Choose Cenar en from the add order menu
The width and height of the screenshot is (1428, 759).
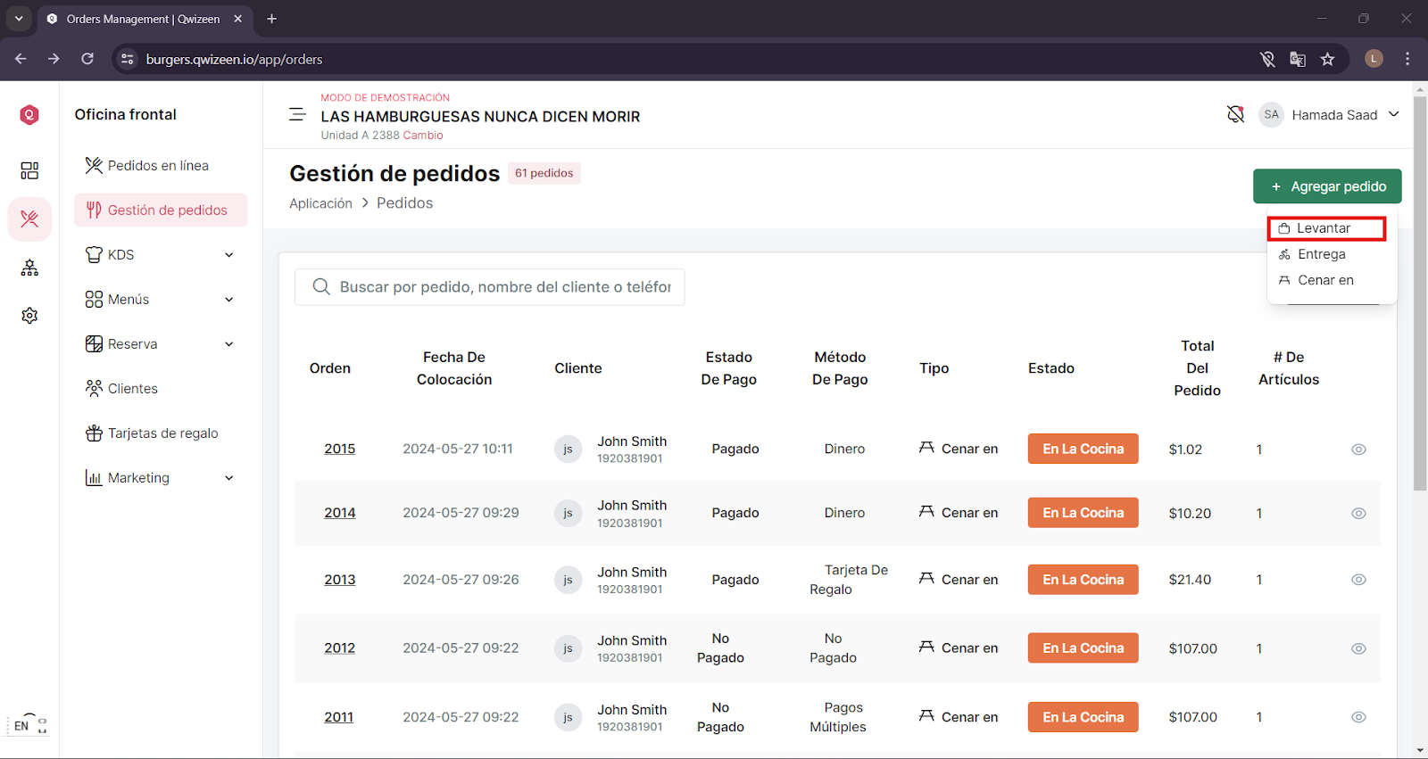(x=1326, y=280)
